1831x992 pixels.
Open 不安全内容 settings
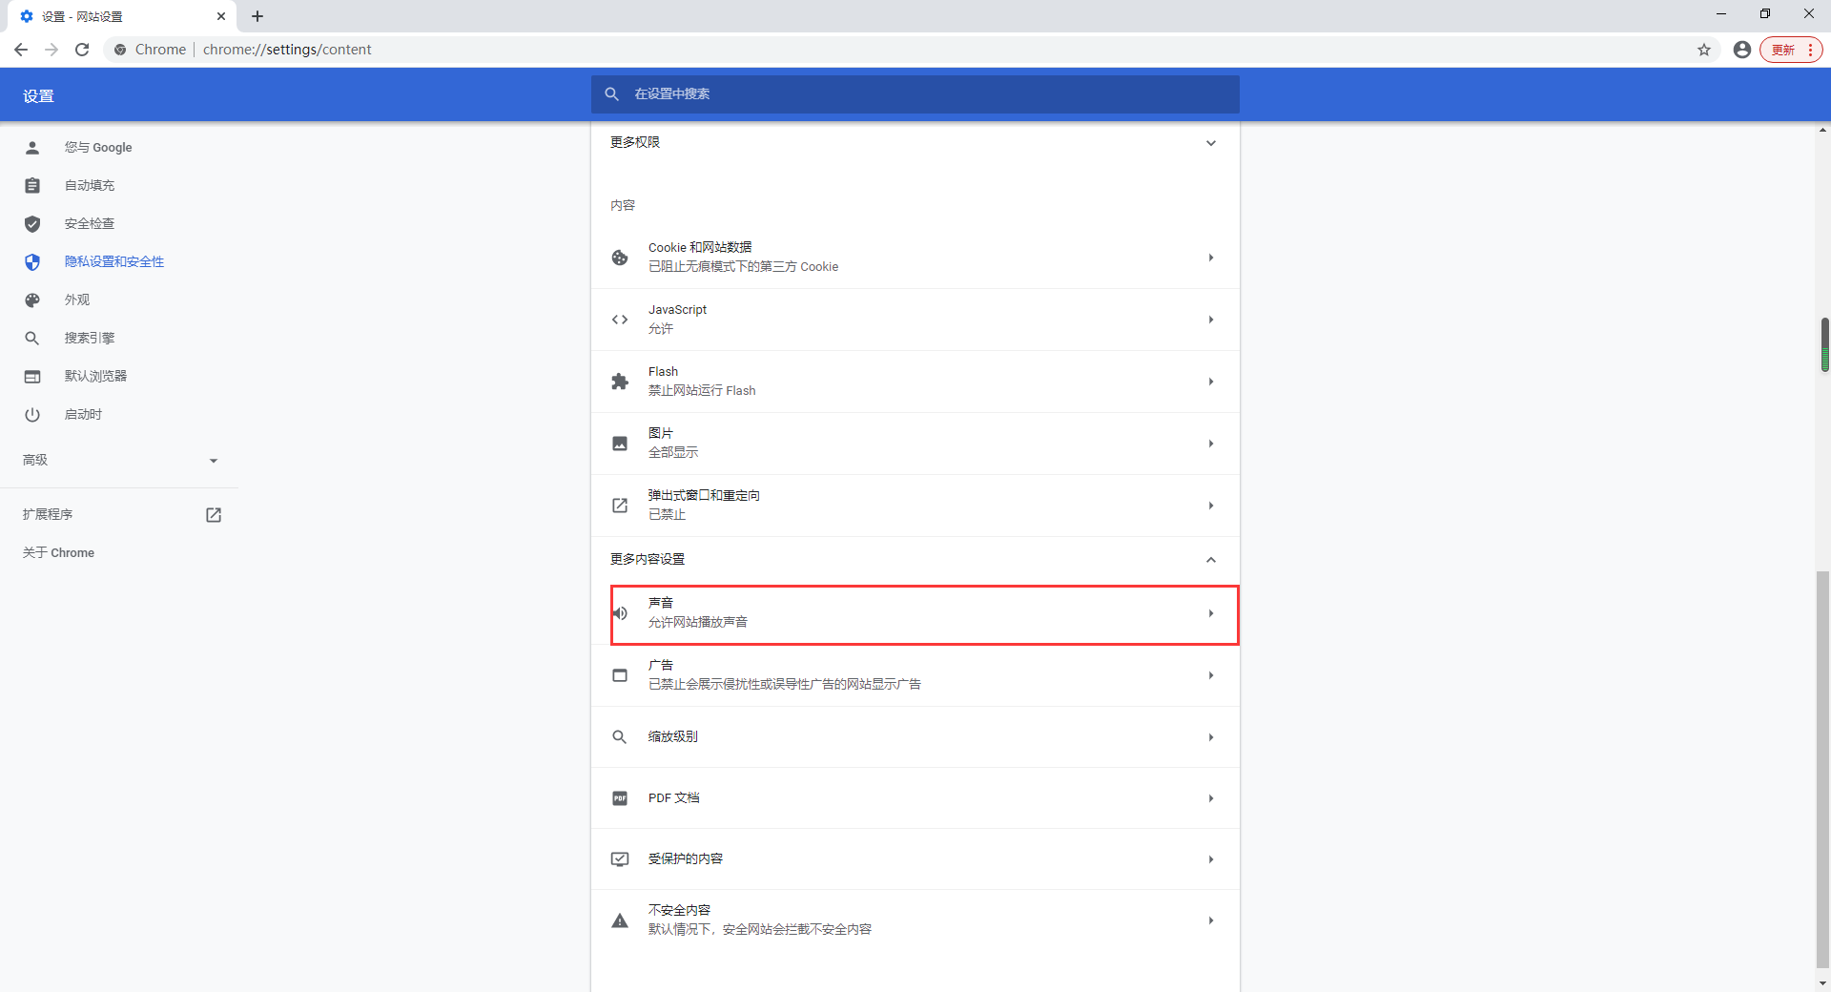tap(915, 920)
